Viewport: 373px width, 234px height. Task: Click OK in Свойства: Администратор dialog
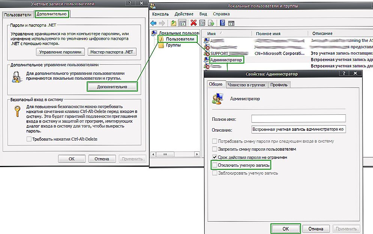pos(285,229)
